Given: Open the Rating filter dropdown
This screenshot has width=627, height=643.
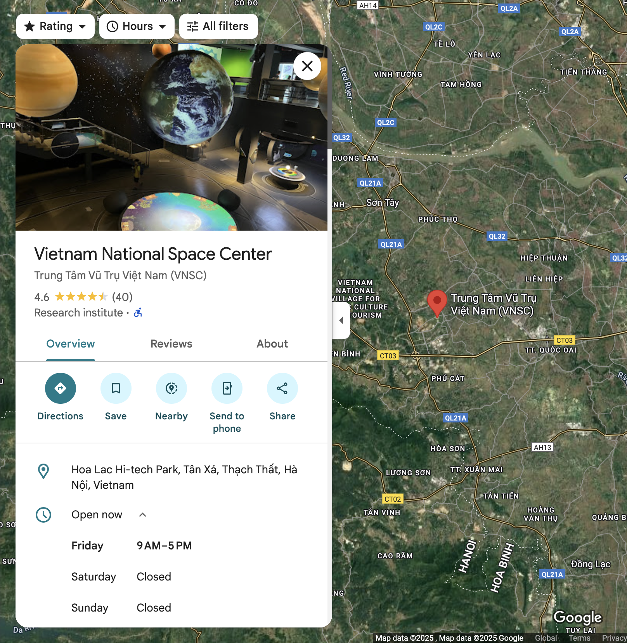Looking at the screenshot, I should [x=55, y=26].
